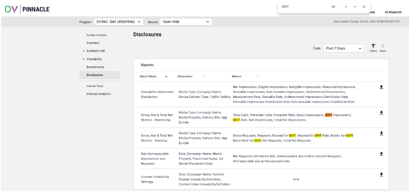Go to next find result

pyautogui.click(x=355, y=7)
